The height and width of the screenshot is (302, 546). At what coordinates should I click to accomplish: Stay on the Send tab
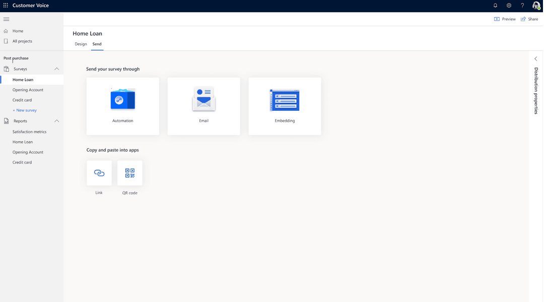point(97,44)
